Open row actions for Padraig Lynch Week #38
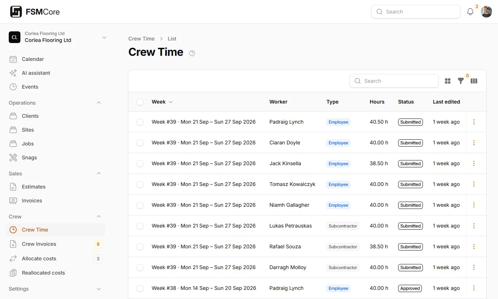The height and width of the screenshot is (299, 498). tap(474, 288)
